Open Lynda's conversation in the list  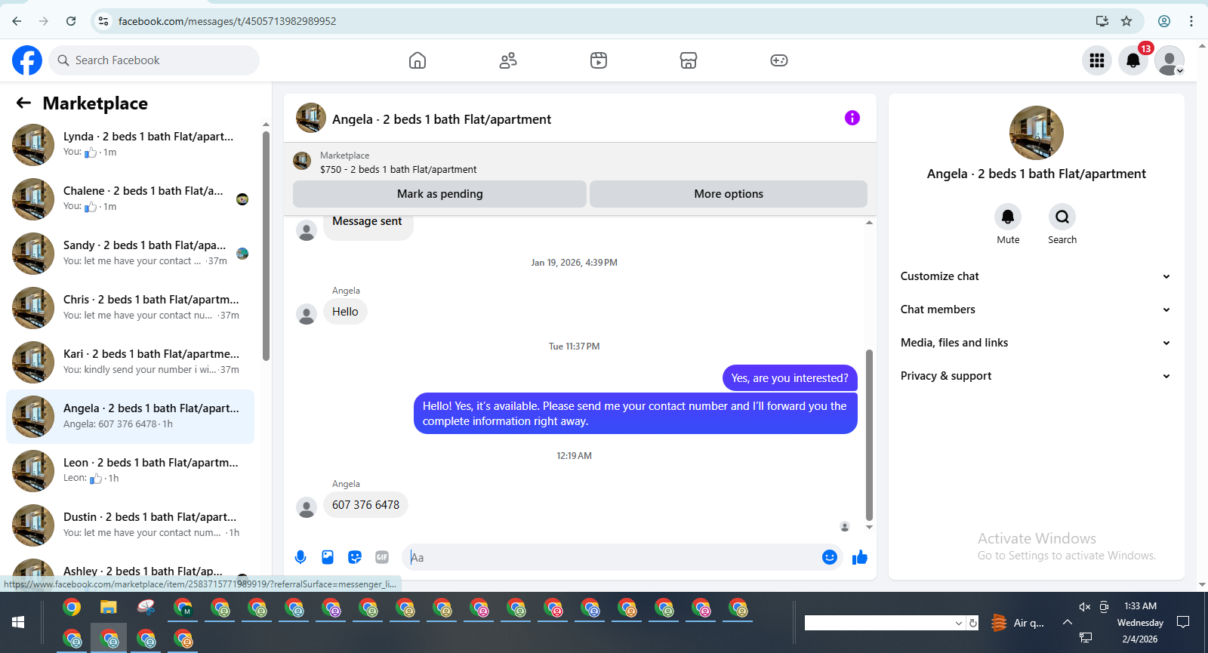(130, 145)
